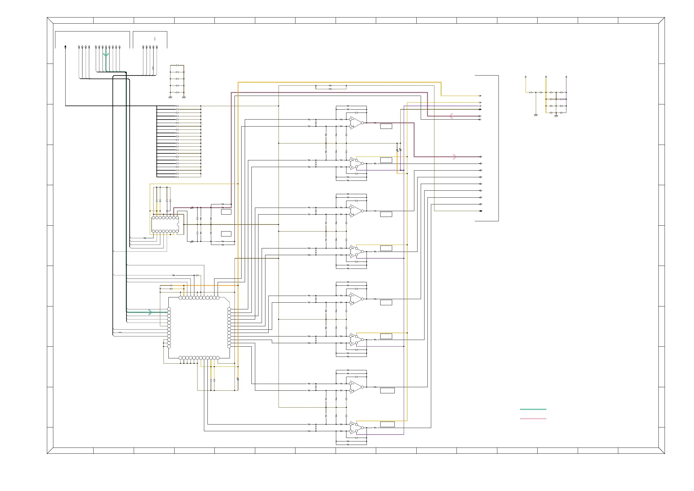Click the small 14-pin DIP IC package
The width and height of the screenshot is (694, 491).
click(x=165, y=225)
